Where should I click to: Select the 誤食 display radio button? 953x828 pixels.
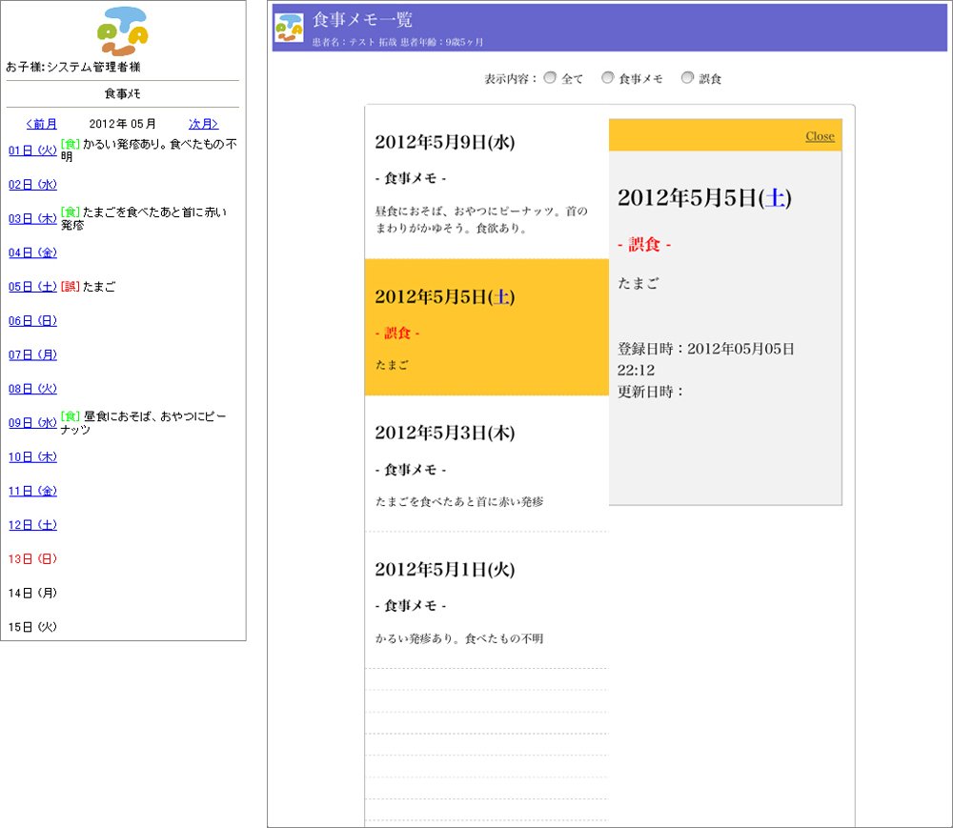(687, 78)
